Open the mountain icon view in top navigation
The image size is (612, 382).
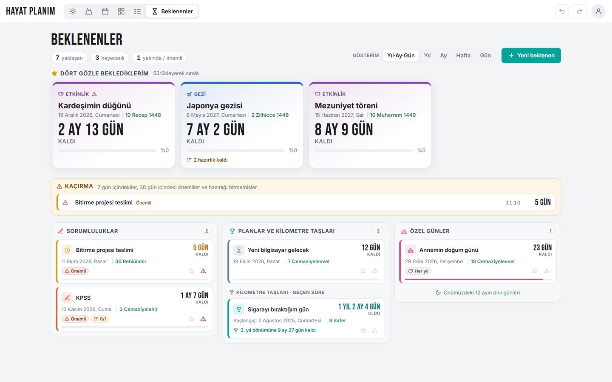click(x=89, y=11)
